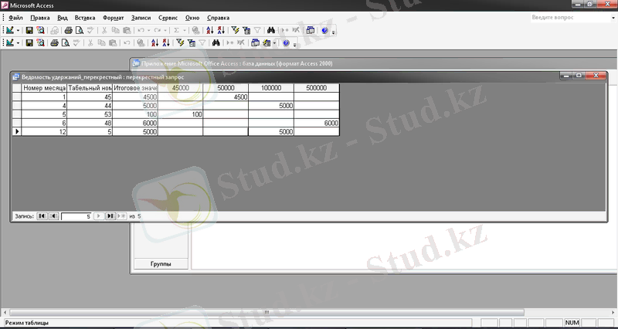The image size is (618, 329).
Task: Open the Sigma totals dropdown arrow
Action: 184,30
